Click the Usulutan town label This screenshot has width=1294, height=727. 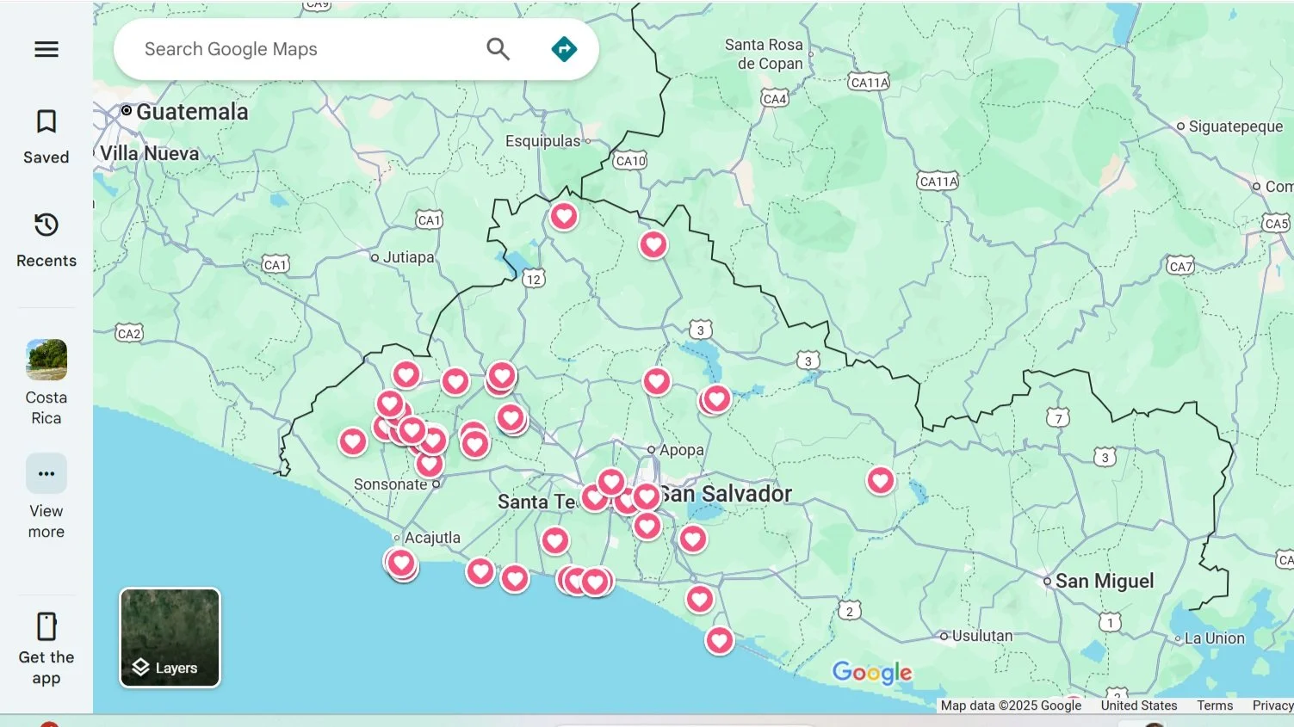982,636
